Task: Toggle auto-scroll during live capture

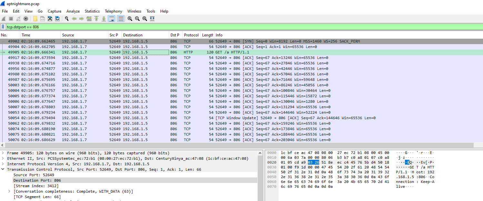Action: (x=111, y=19)
